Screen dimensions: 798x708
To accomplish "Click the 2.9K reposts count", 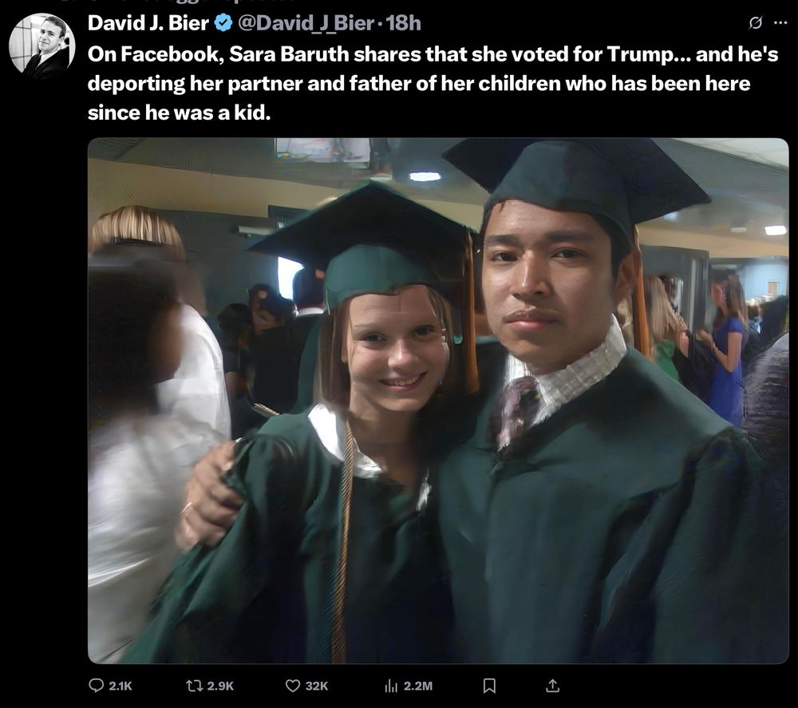I will tap(220, 686).
